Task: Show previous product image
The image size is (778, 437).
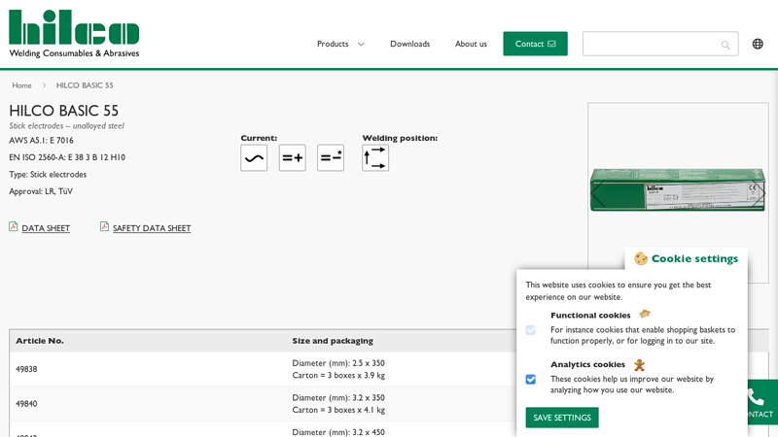Action: click(x=597, y=193)
